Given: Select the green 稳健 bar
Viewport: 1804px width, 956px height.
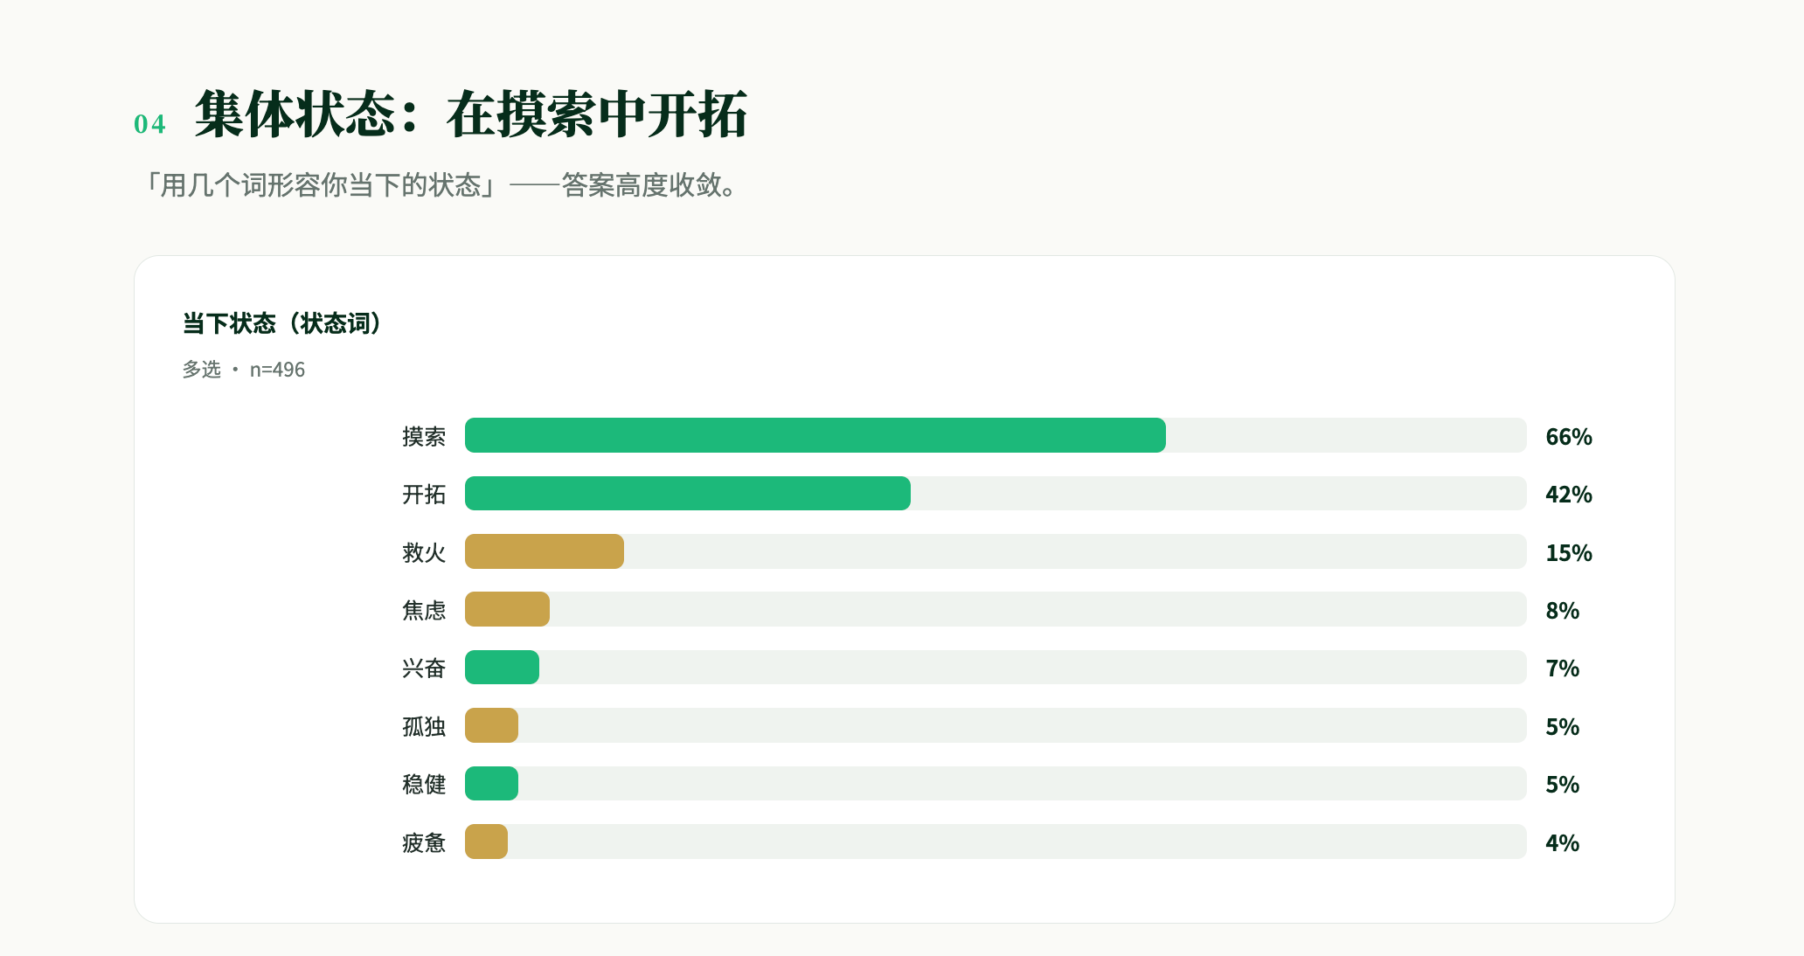Looking at the screenshot, I should (x=491, y=784).
